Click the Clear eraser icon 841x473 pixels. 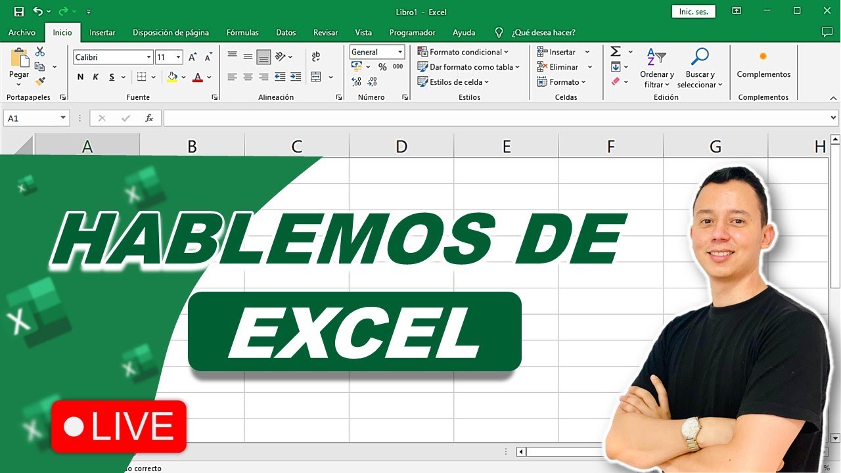tap(616, 81)
